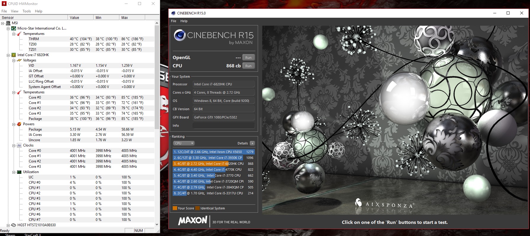Viewport: 530px width, 236px height.
Task: Select ranking entry Intel Core i5-3317U
Action: click(214, 193)
